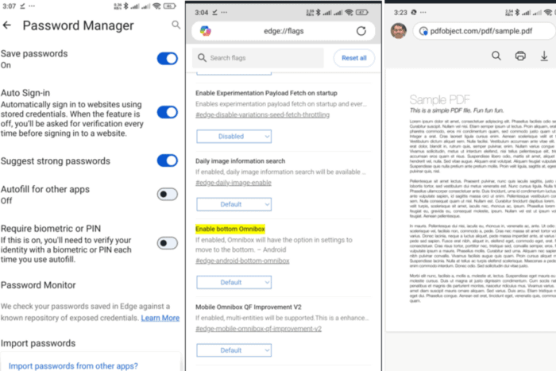The width and height of the screenshot is (556, 371).
Task: Click the magnifier icon in Search flags box
Action: [202, 58]
